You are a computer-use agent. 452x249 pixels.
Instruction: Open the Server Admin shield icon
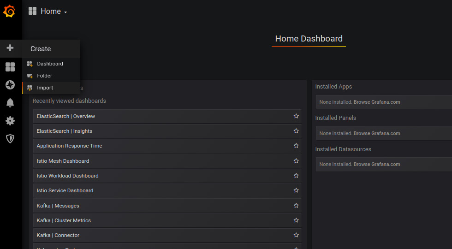coord(10,139)
